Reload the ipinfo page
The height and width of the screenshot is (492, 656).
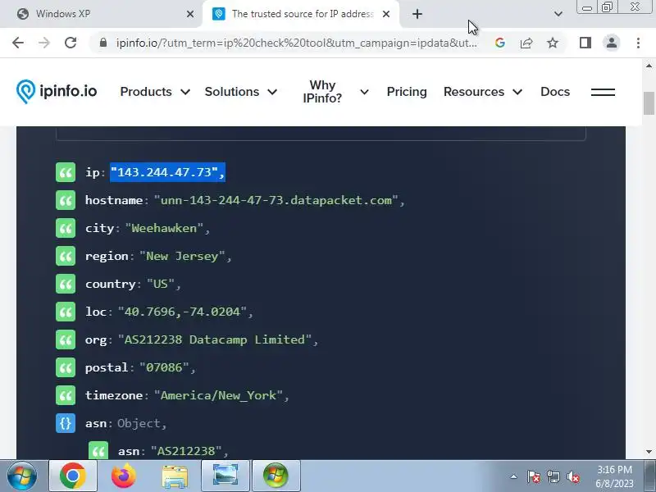point(71,43)
